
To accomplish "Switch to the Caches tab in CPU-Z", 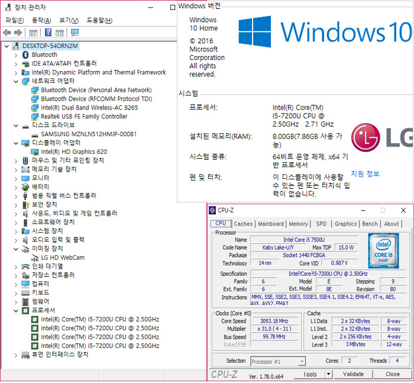I will [243, 224].
